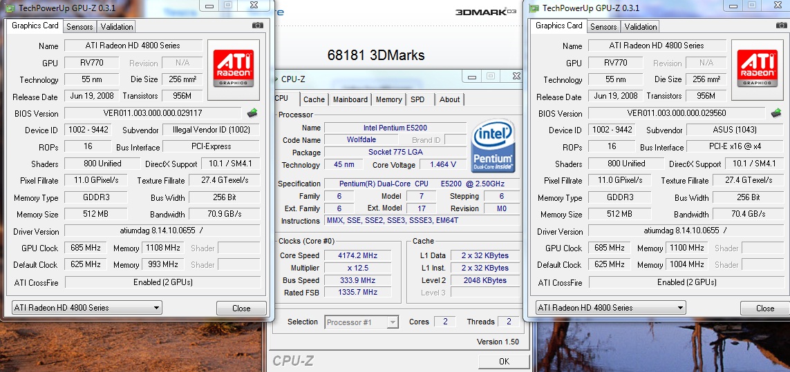
Task: Open the Processor #1 selection dropdown in CPU-Z
Action: click(x=361, y=322)
